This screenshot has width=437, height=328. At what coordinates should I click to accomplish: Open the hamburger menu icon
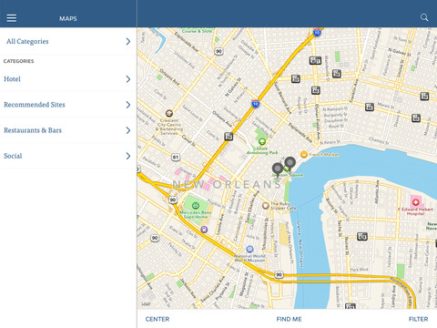[12, 18]
